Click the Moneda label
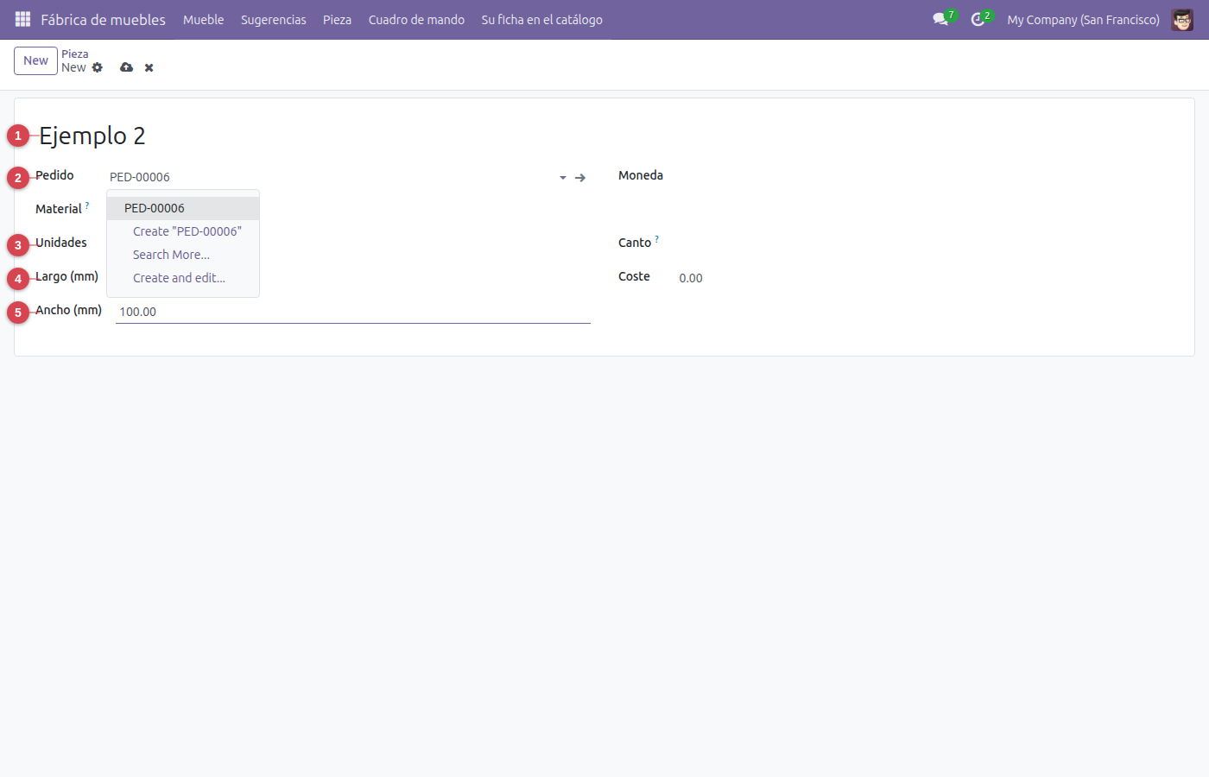Viewport: 1209px width, 777px height. tap(641, 175)
